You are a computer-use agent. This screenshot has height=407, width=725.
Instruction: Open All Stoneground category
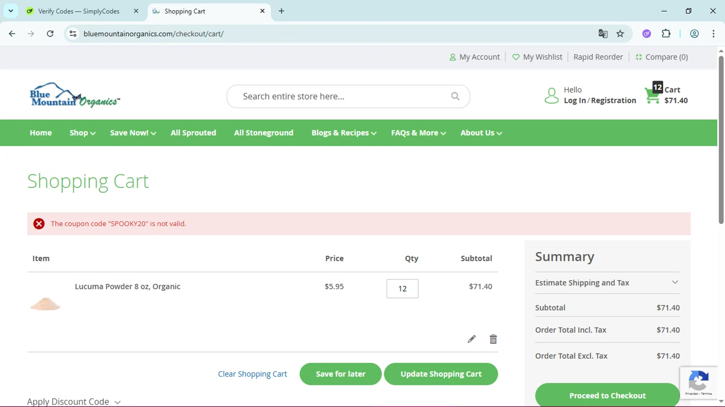pyautogui.click(x=263, y=133)
